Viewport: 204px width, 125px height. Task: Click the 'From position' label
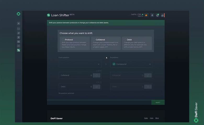coord(64,57)
